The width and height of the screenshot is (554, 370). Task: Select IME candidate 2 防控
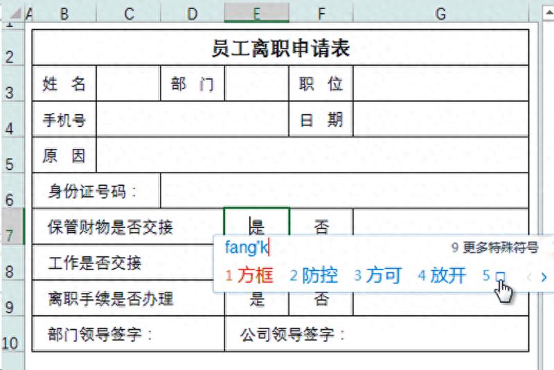click(314, 276)
